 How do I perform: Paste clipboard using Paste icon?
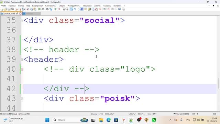[x=35, y=9]
